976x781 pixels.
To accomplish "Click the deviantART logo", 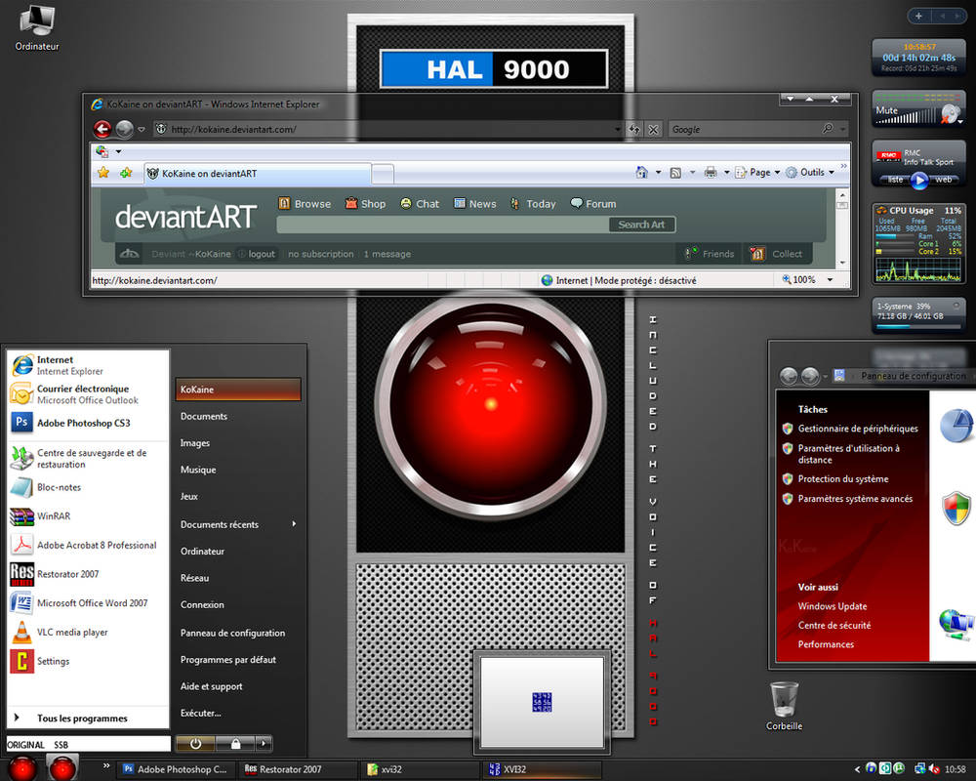I will click(185, 218).
